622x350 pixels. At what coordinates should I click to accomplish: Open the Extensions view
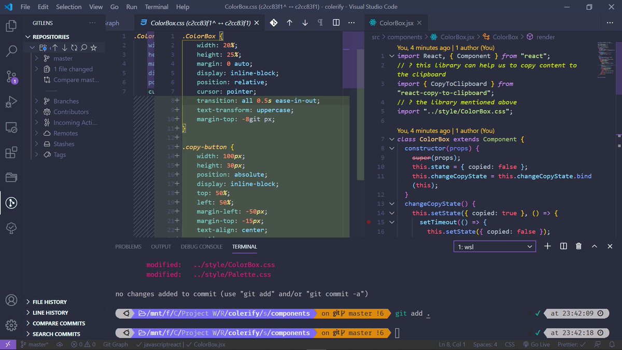tap(11, 152)
